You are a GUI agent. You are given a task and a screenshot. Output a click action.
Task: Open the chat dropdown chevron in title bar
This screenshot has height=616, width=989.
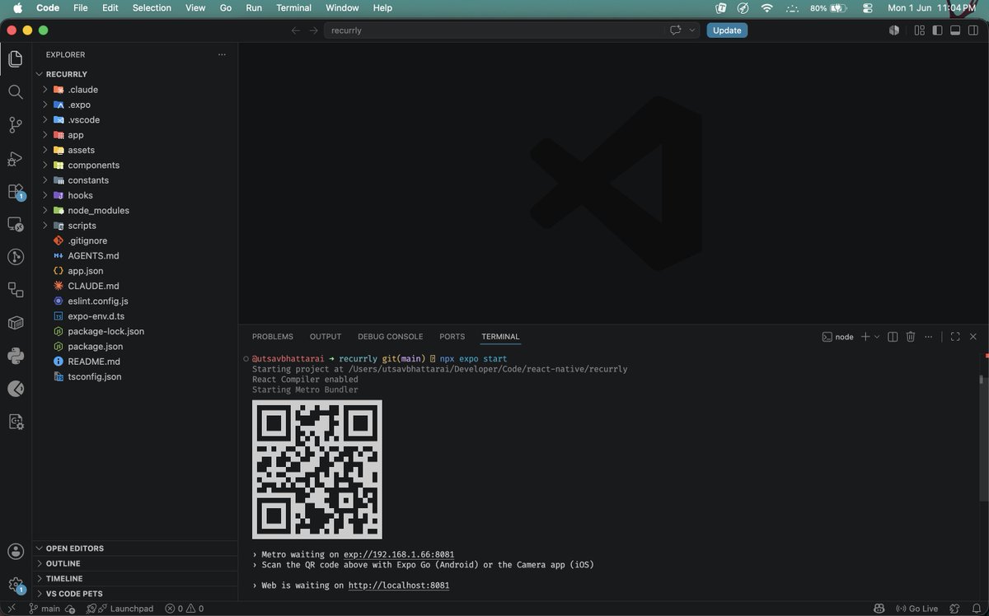(x=691, y=30)
